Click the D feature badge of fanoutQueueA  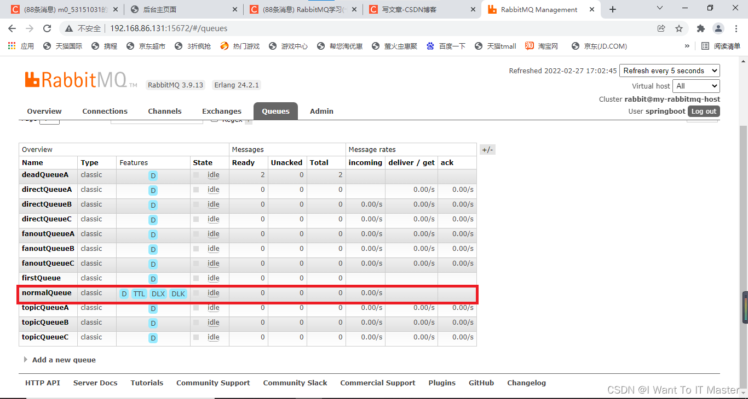coord(153,235)
